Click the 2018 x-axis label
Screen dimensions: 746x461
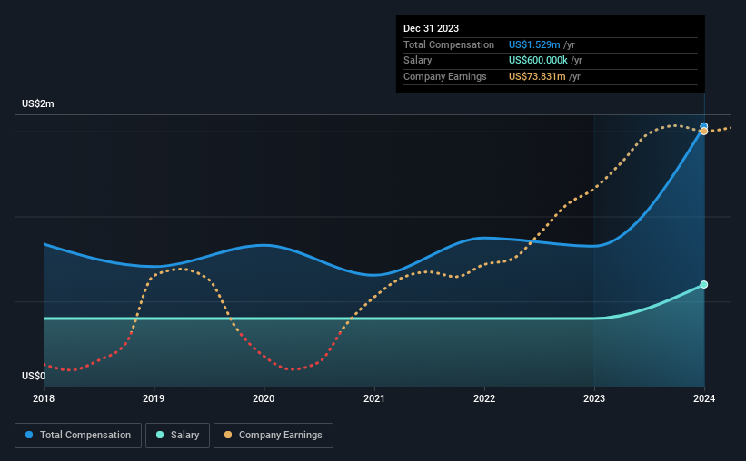[44, 398]
